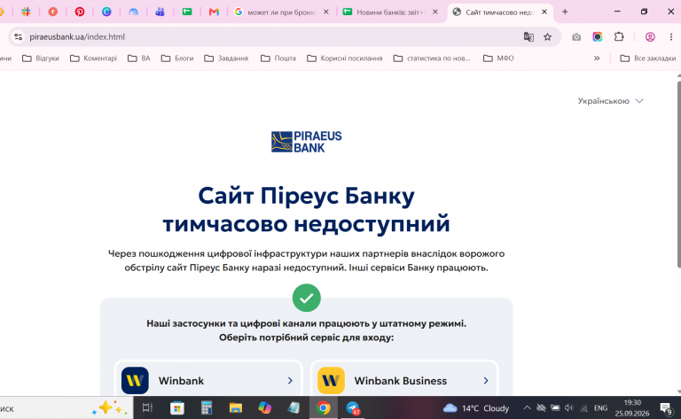This screenshot has height=419, width=681.
Task: Launch Calculator from the taskbar
Action: click(x=207, y=408)
